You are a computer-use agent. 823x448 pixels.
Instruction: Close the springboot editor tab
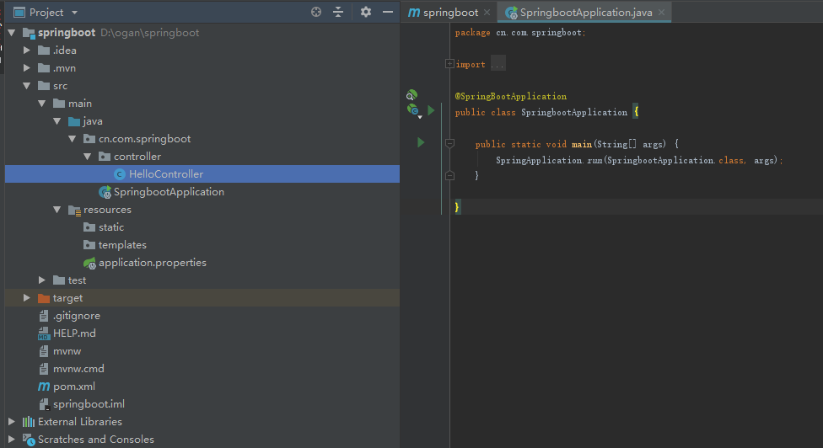coord(487,12)
